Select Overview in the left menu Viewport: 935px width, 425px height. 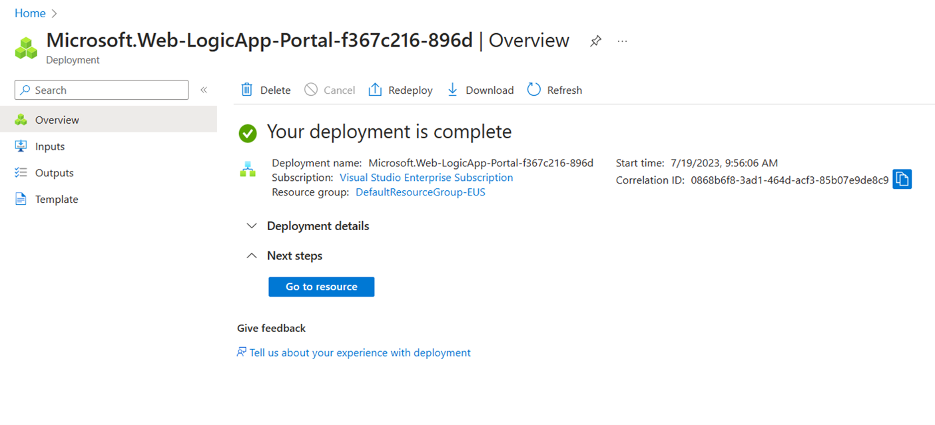109,120
